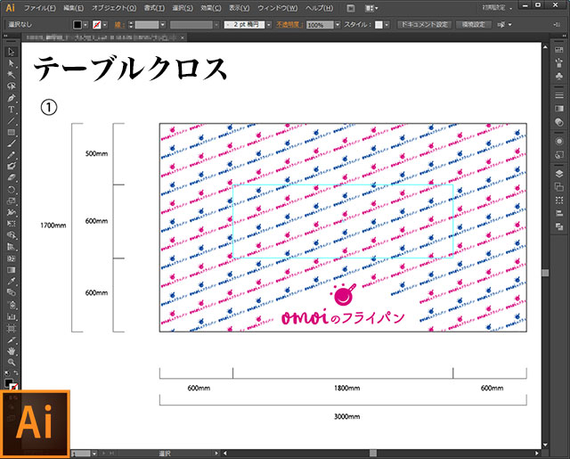Select the Type tool
The width and height of the screenshot is (570, 459).
coord(12,110)
